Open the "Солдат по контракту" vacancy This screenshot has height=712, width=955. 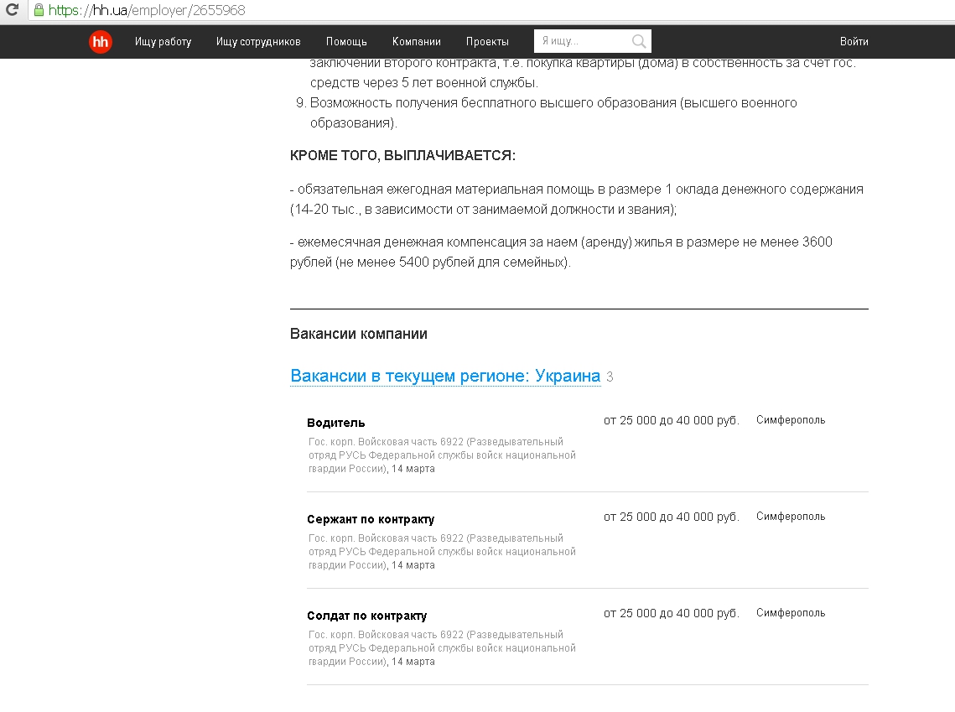(x=366, y=616)
